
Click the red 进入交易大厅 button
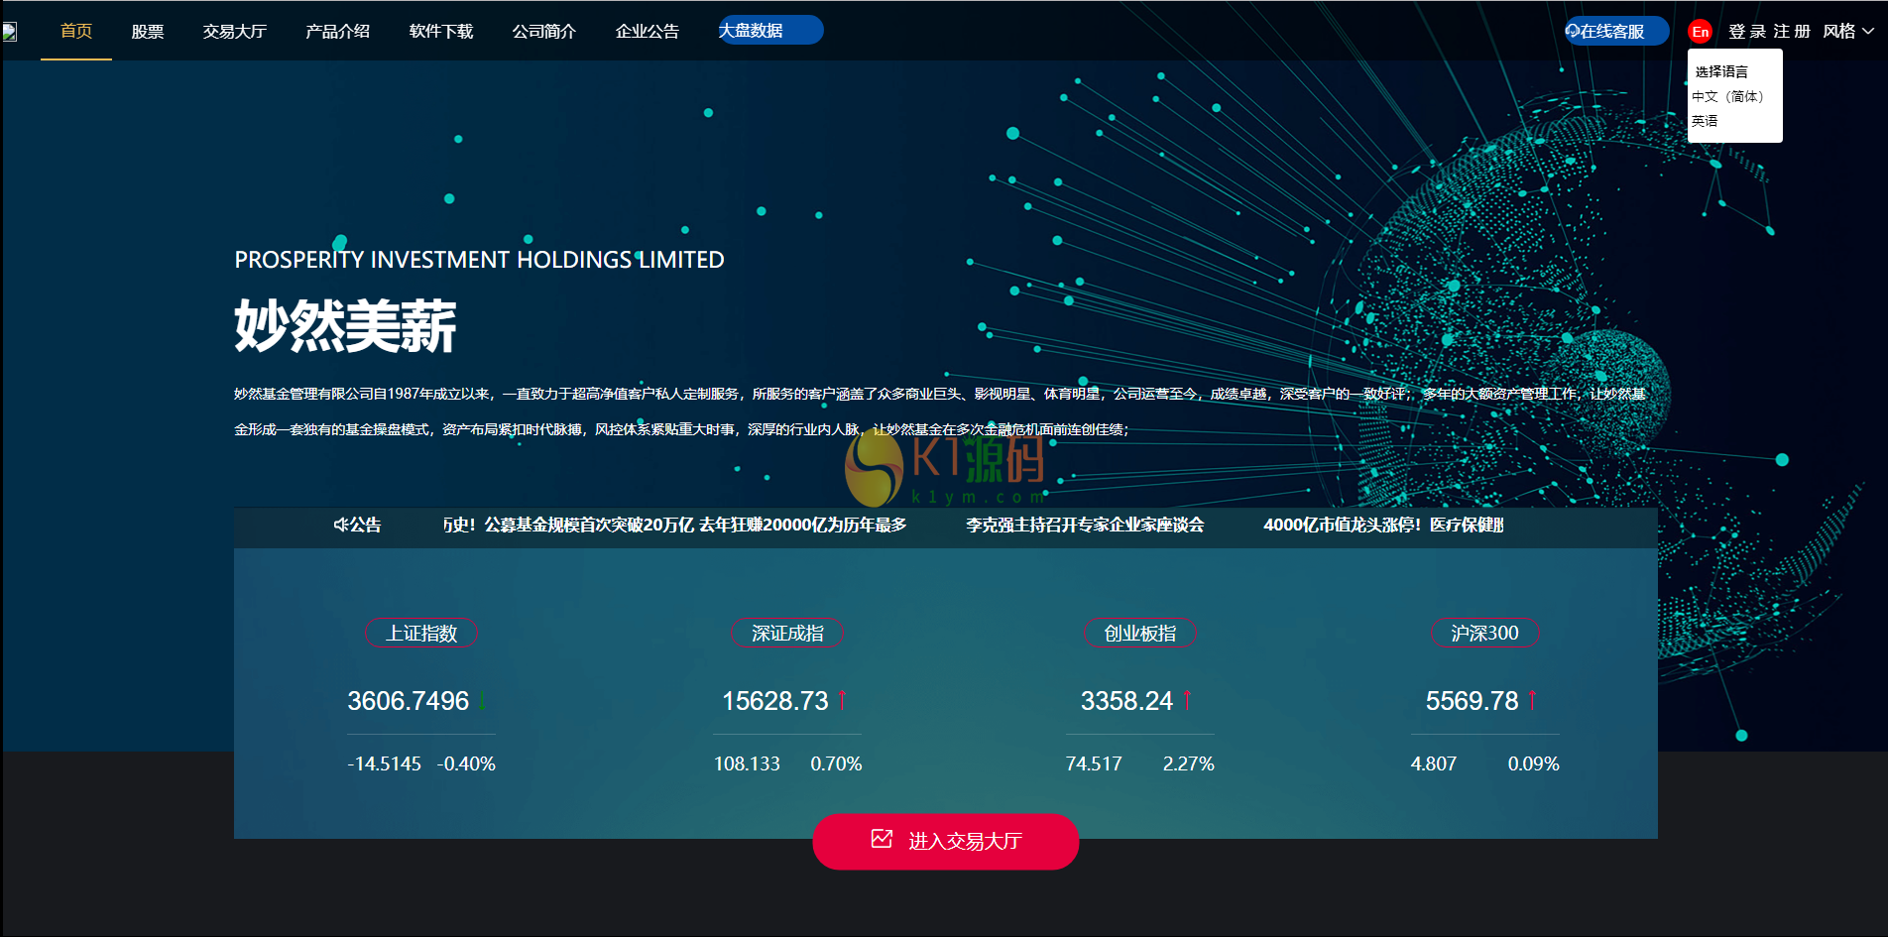pos(946,841)
